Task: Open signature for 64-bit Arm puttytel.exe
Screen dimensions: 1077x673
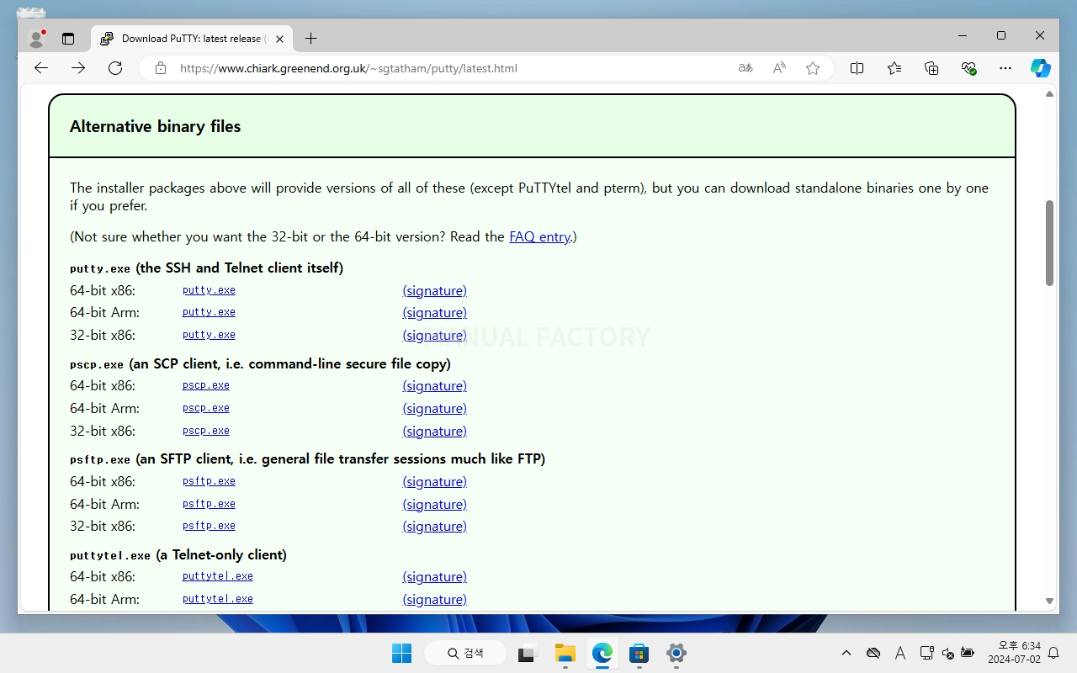Action: [434, 599]
